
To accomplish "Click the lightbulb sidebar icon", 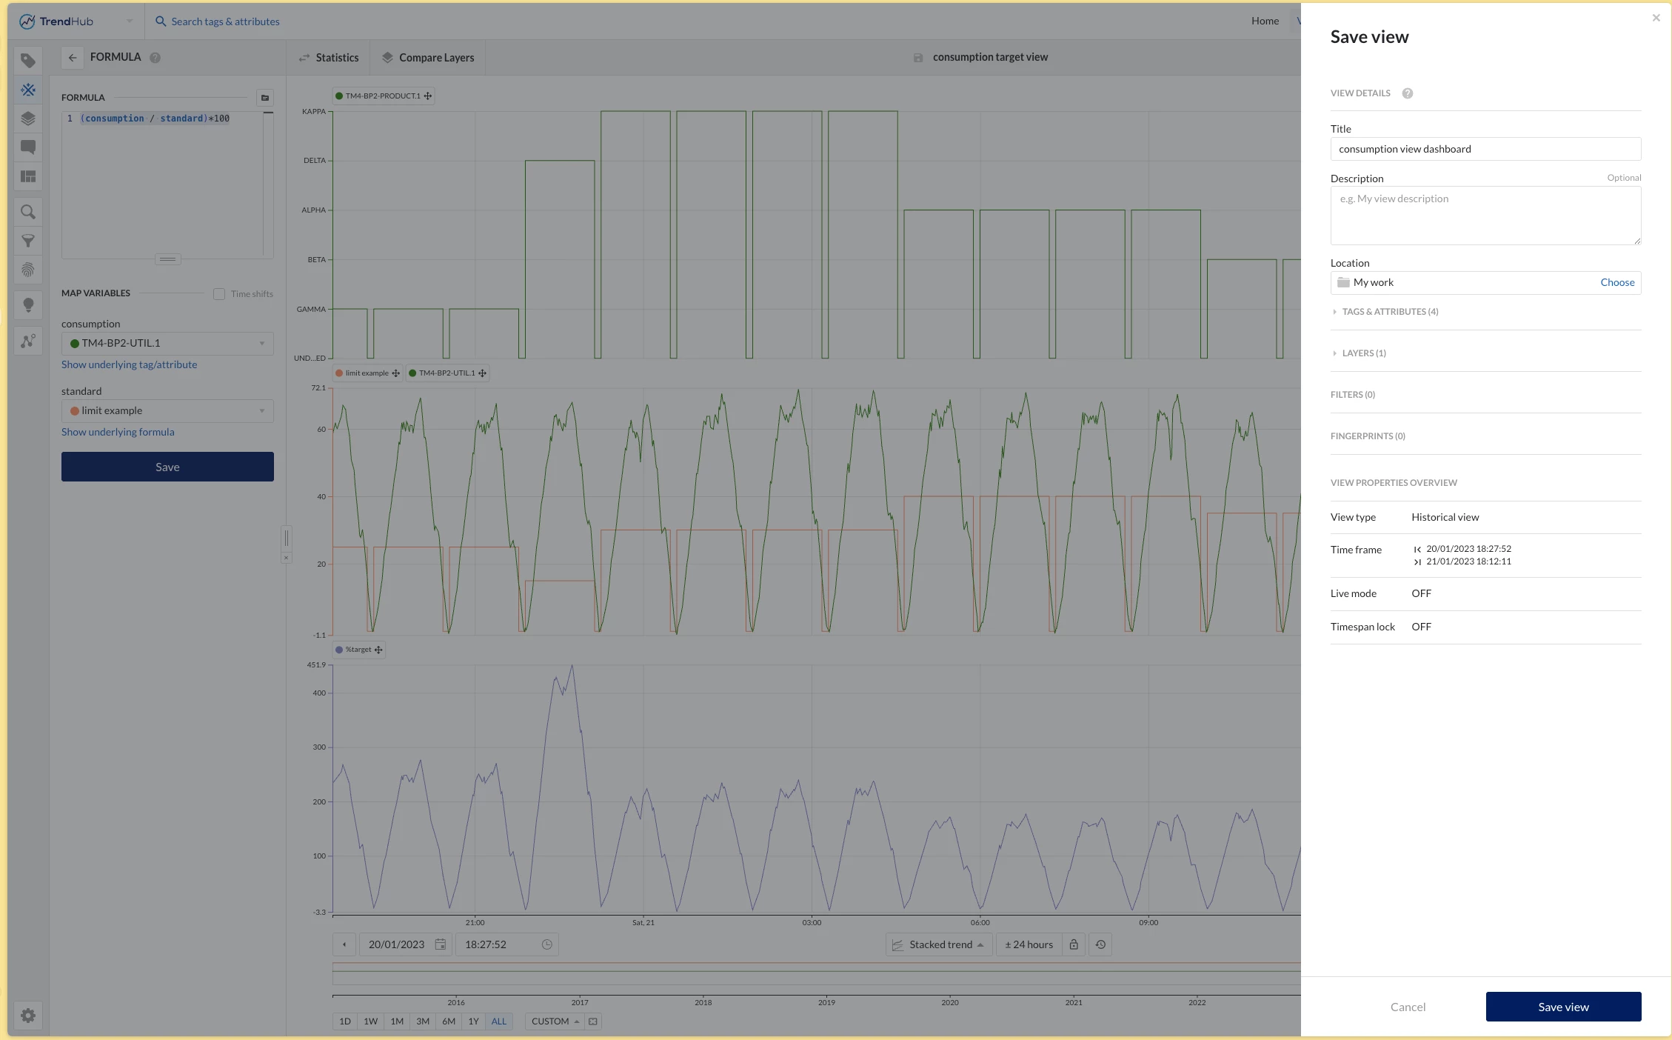I will pyautogui.click(x=28, y=305).
